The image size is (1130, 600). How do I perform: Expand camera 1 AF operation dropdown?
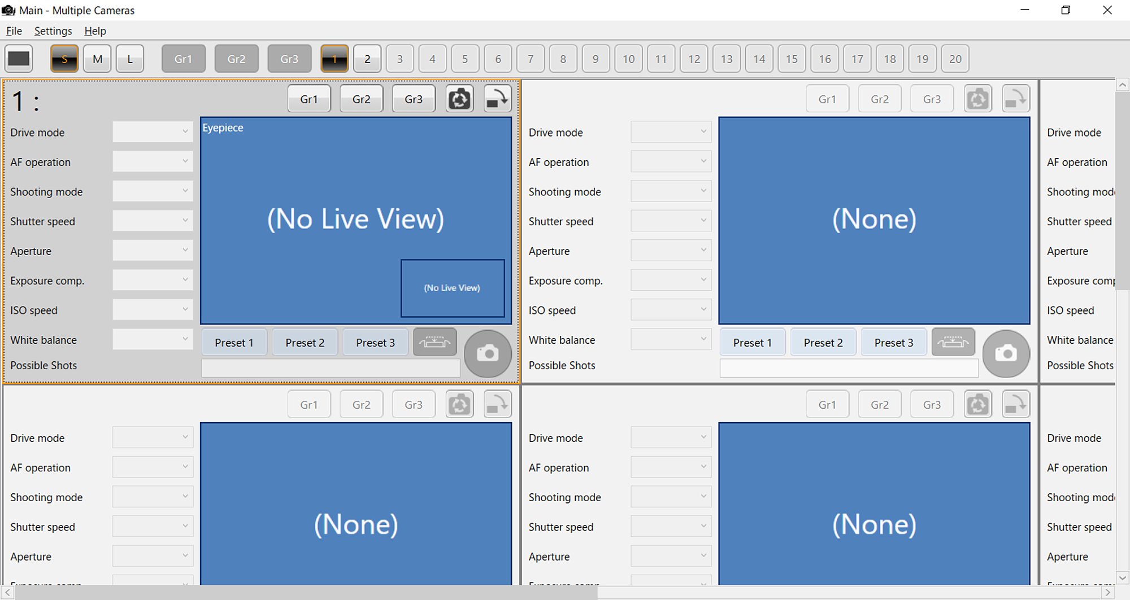tap(153, 161)
